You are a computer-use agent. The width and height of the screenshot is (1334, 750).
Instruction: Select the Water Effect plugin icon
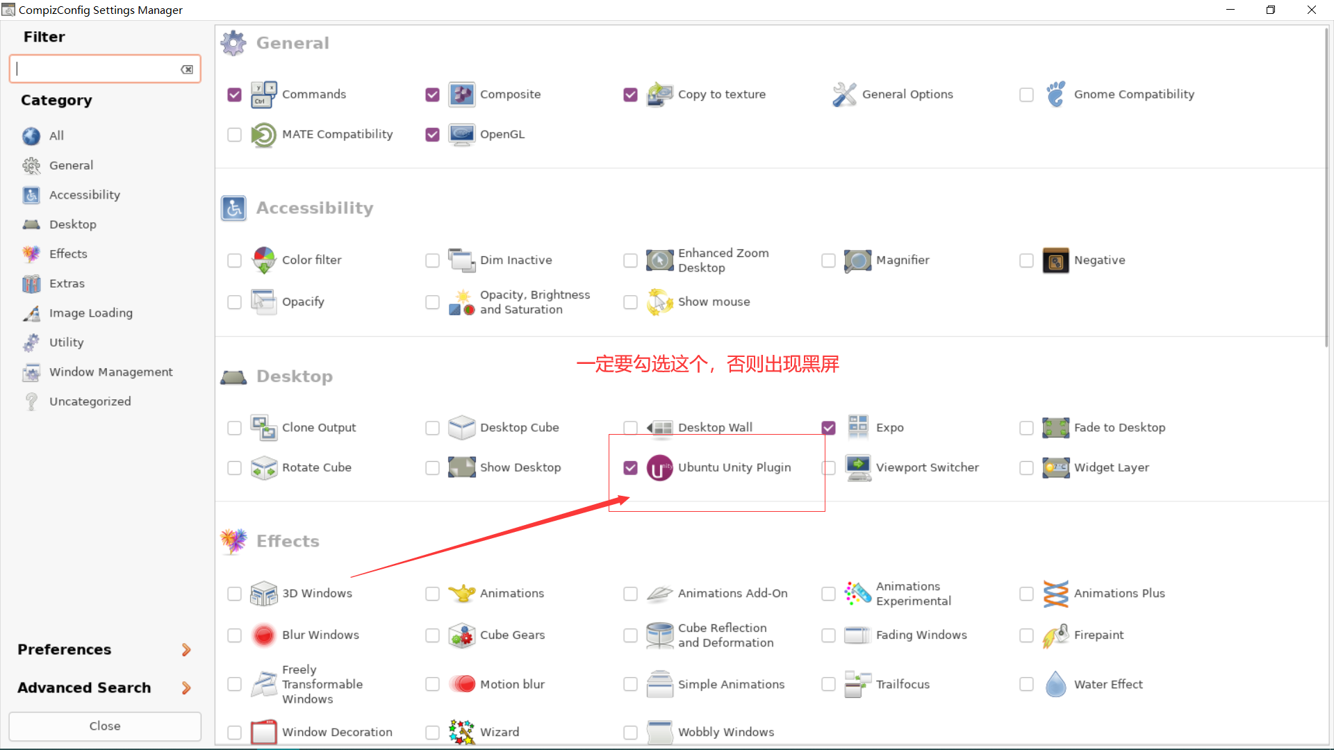coord(1055,684)
